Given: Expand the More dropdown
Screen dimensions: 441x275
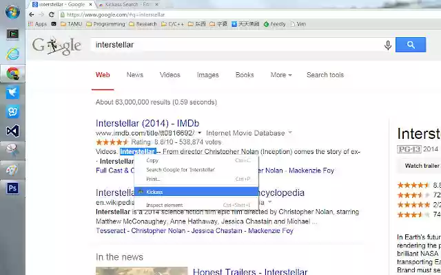Looking at the screenshot, I should click(281, 75).
